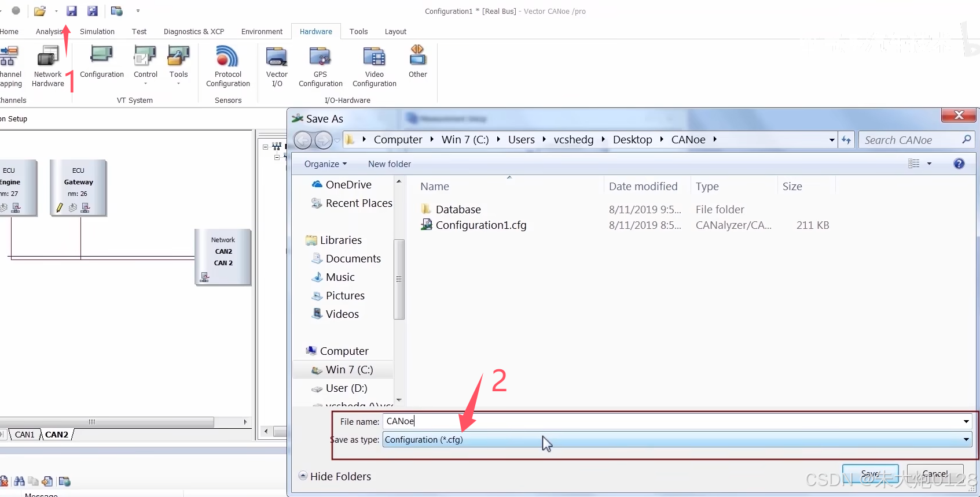This screenshot has width=980, height=497.
Task: Switch to the Simulation ribbon tab
Action: 97,31
